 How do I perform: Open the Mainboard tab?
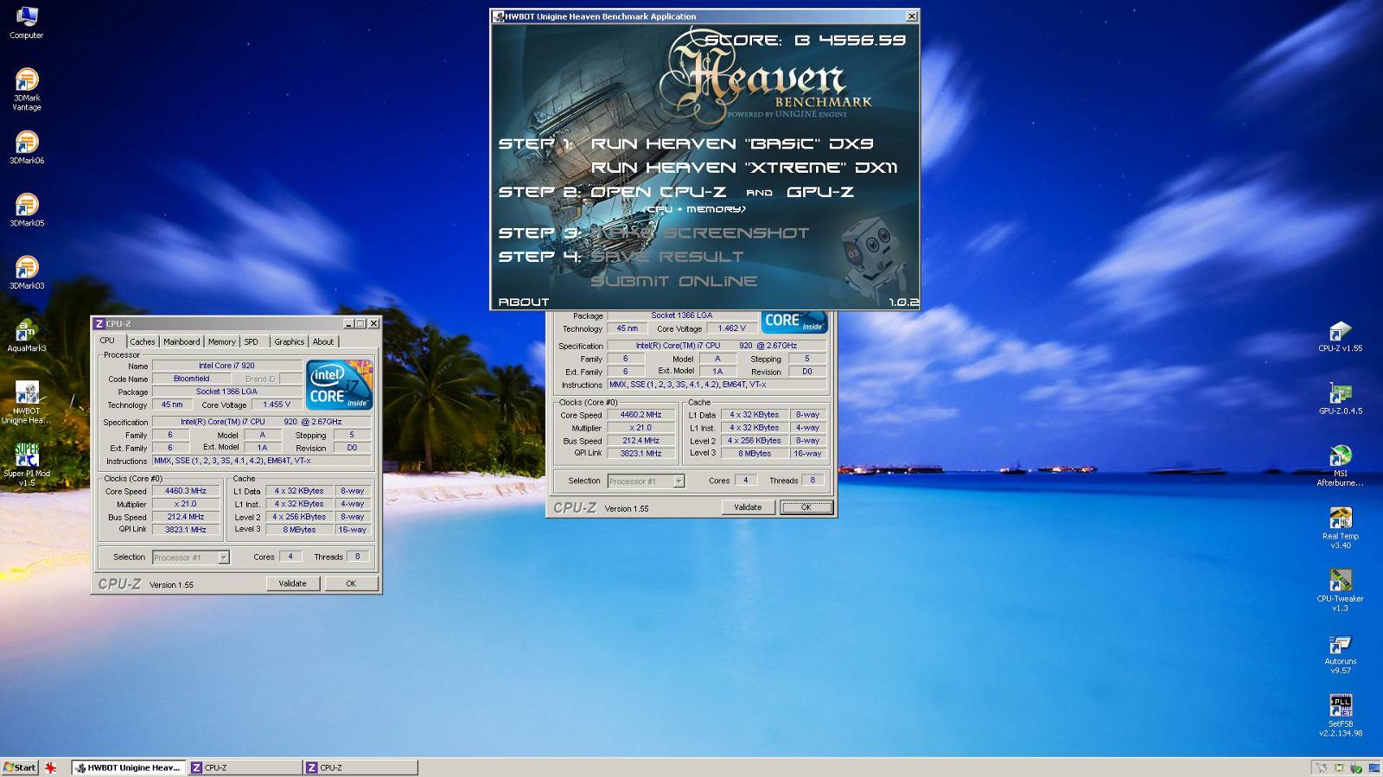[x=182, y=341]
